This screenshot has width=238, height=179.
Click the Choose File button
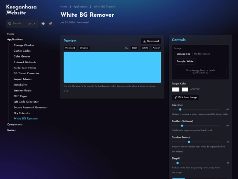(183, 54)
